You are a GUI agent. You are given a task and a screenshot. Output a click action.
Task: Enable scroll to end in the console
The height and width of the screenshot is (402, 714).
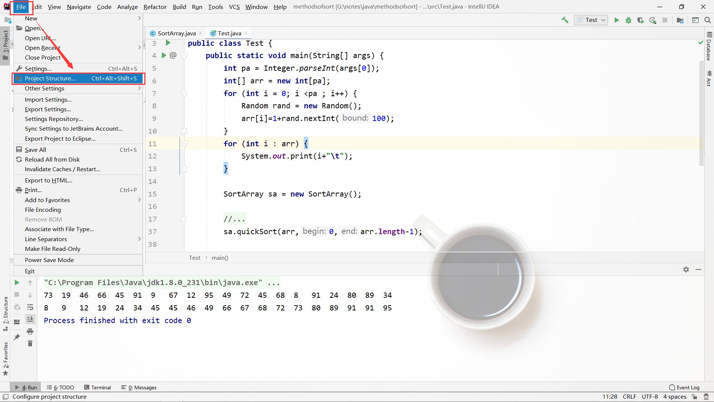[x=30, y=319]
